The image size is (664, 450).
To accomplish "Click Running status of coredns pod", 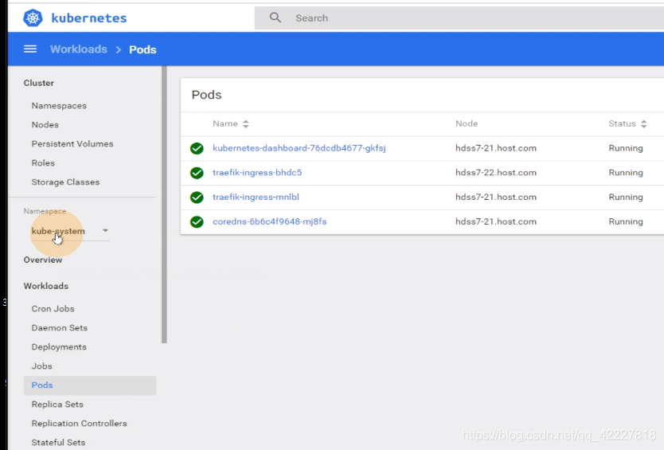I will (x=626, y=221).
